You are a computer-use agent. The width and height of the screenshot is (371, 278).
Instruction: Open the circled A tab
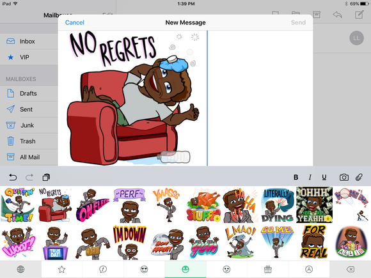(x=309, y=269)
